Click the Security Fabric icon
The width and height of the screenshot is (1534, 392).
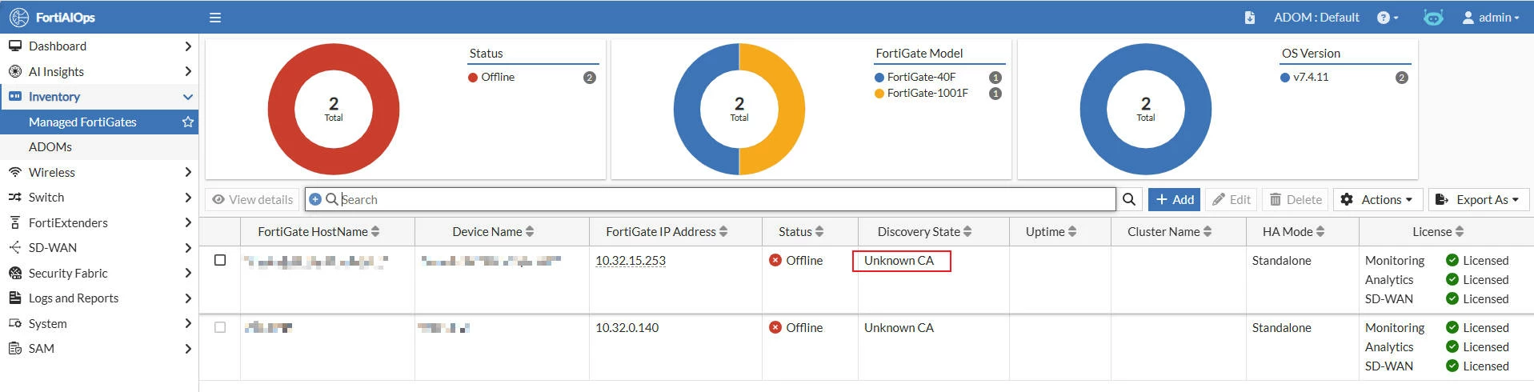(14, 273)
